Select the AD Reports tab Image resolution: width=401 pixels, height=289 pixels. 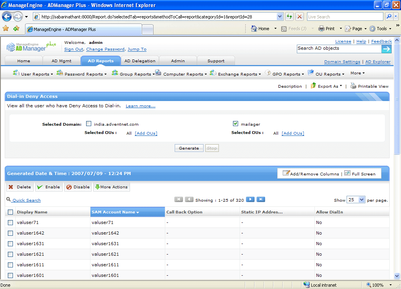pos(101,61)
